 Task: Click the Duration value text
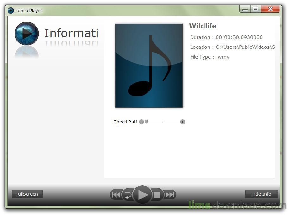pyautogui.click(x=239, y=37)
